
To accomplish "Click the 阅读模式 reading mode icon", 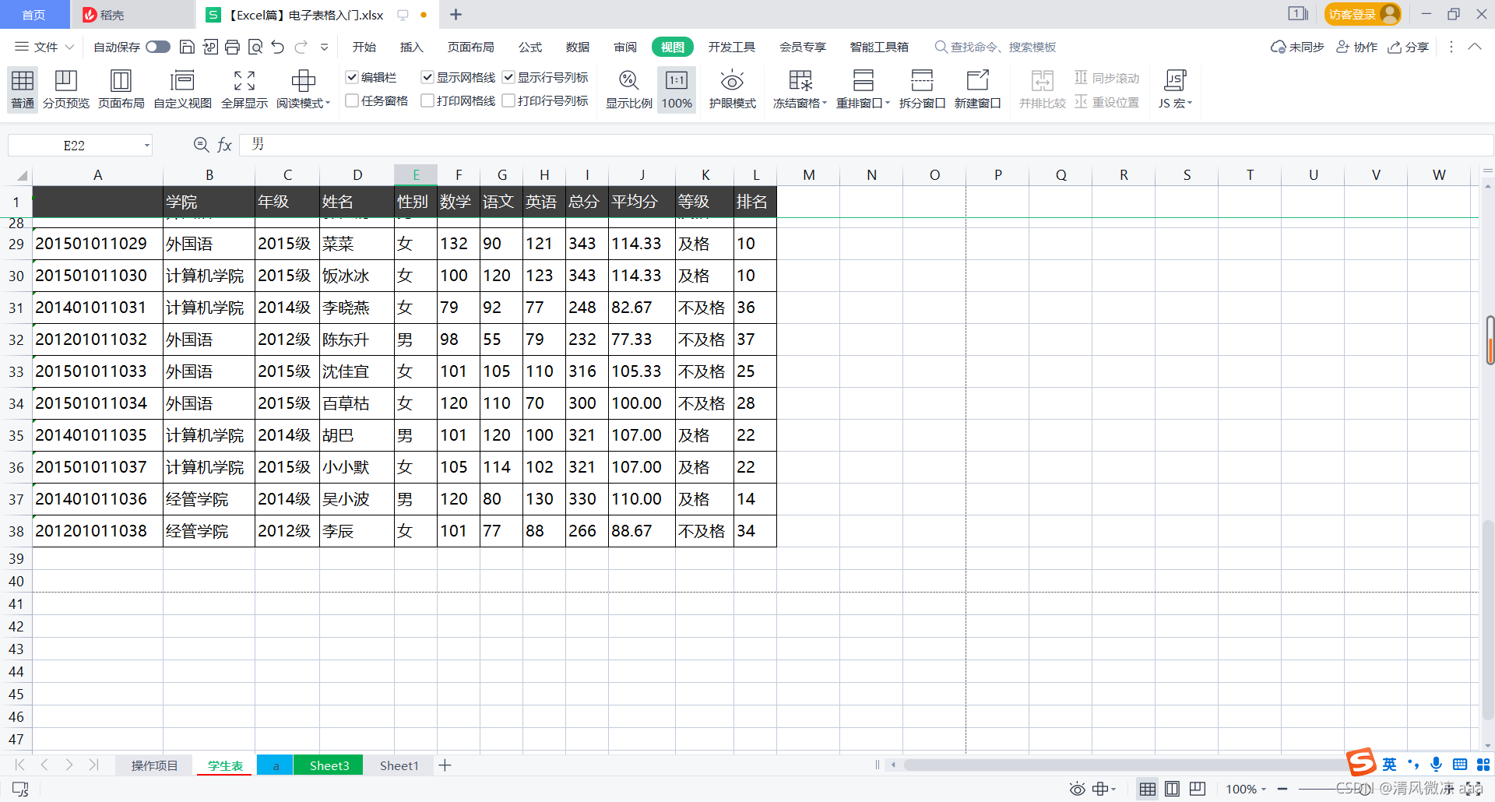I will click(303, 81).
